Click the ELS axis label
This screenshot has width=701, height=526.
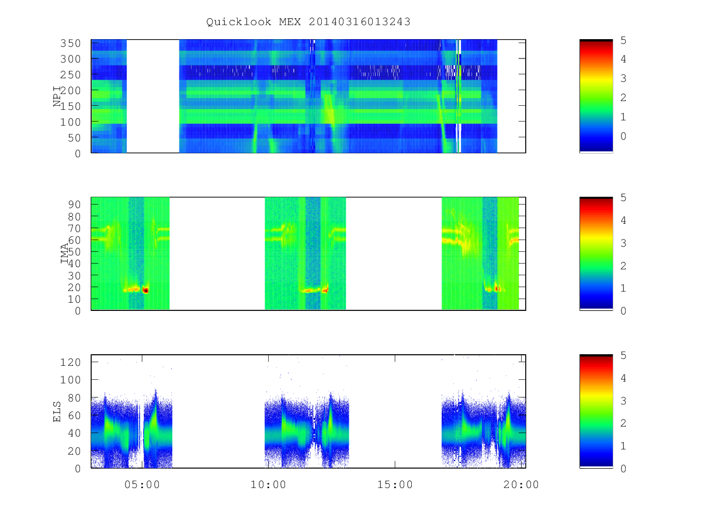(57, 411)
